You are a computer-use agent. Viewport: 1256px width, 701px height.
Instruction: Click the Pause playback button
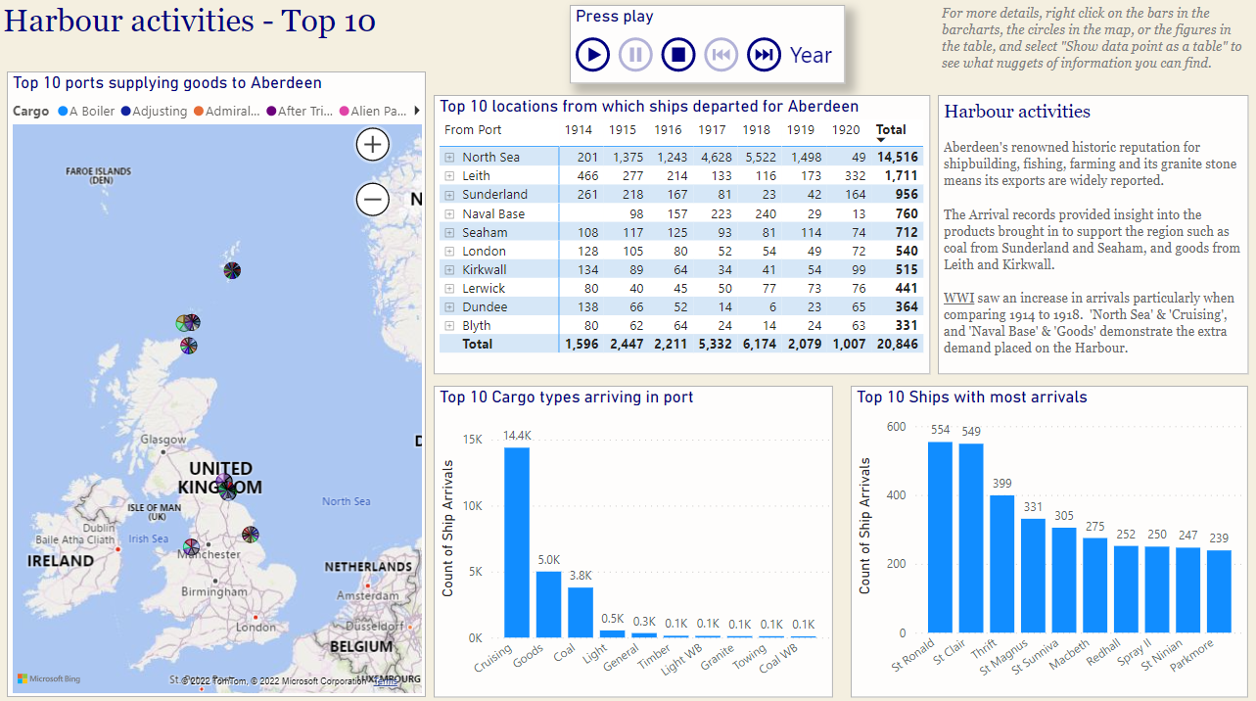click(634, 55)
